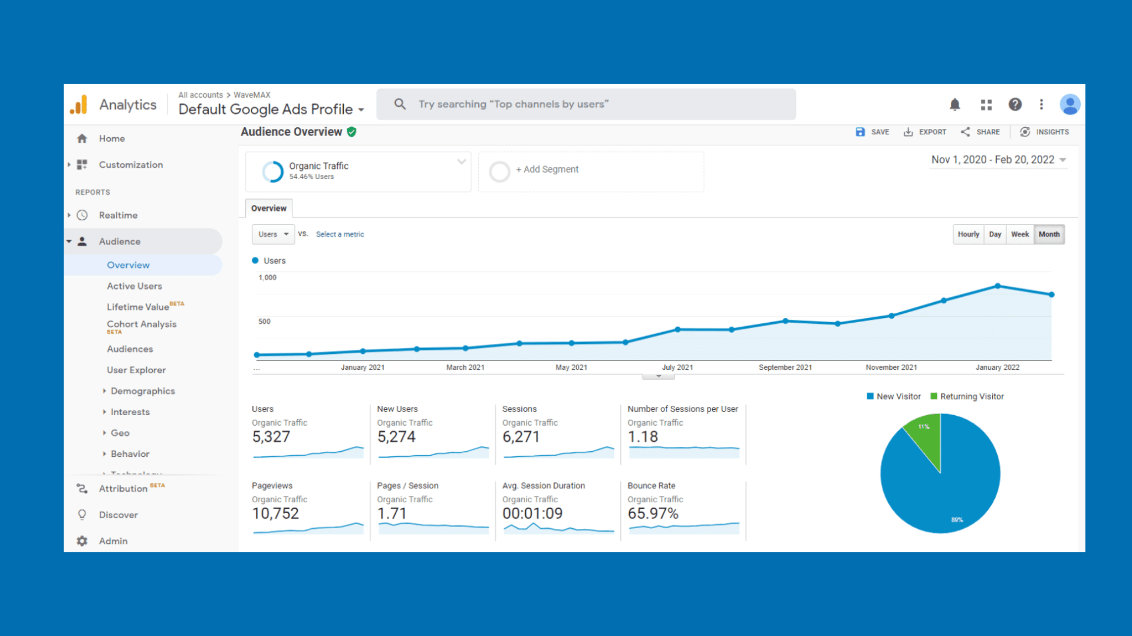The width and height of the screenshot is (1132, 636).
Task: Expand the Demographics submenu
Action: [x=143, y=391]
